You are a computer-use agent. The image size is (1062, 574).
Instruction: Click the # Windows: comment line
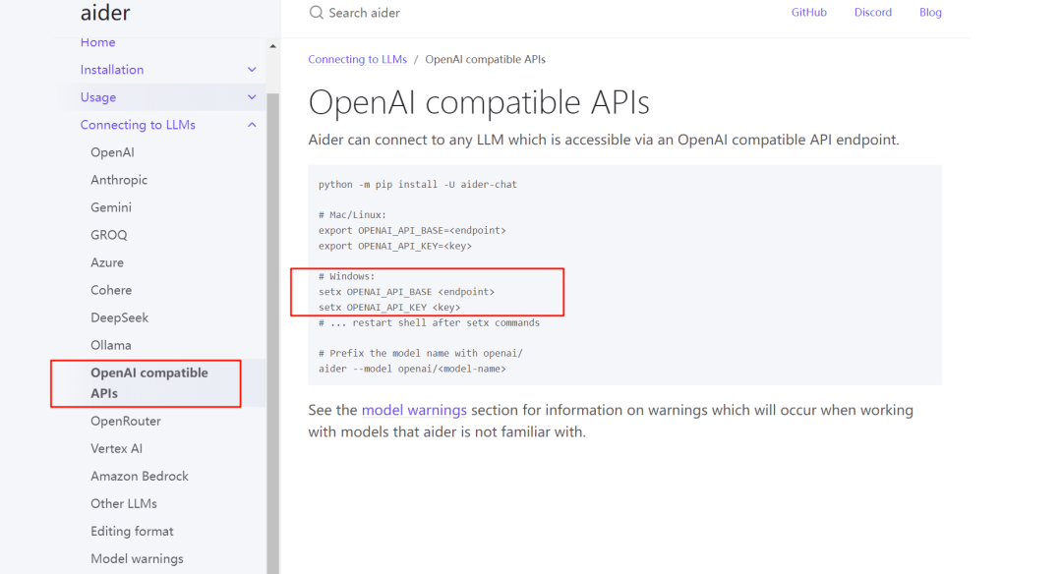346,276
